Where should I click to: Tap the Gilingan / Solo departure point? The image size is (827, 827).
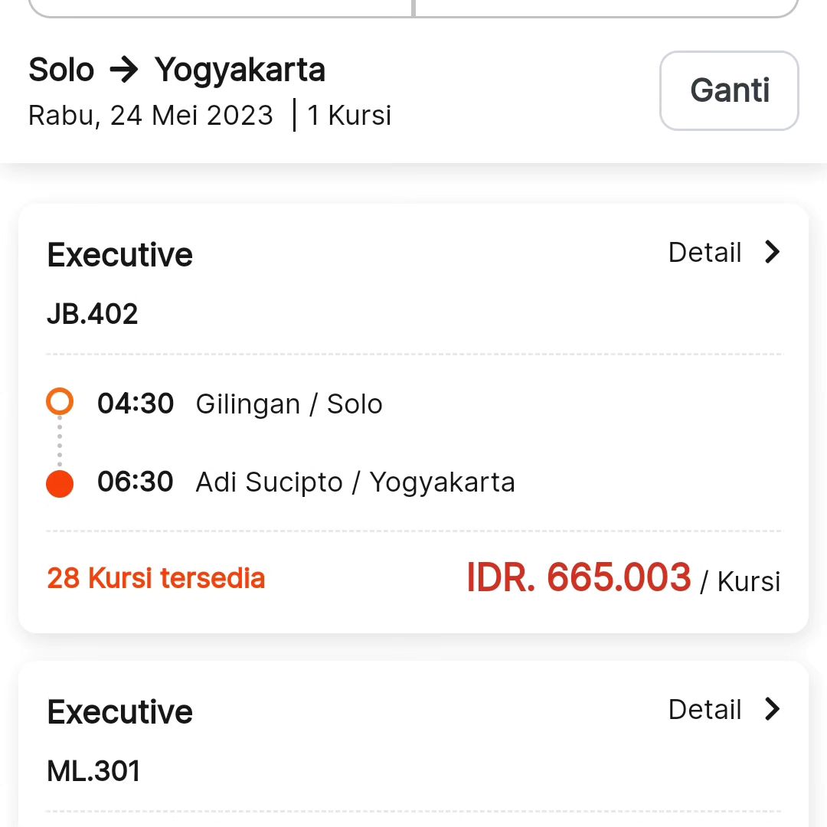289,404
